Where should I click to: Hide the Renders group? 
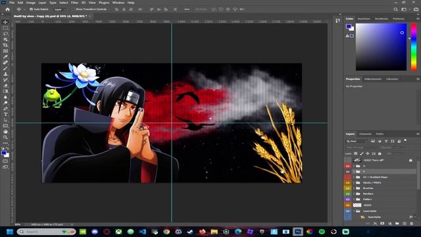coord(348,194)
